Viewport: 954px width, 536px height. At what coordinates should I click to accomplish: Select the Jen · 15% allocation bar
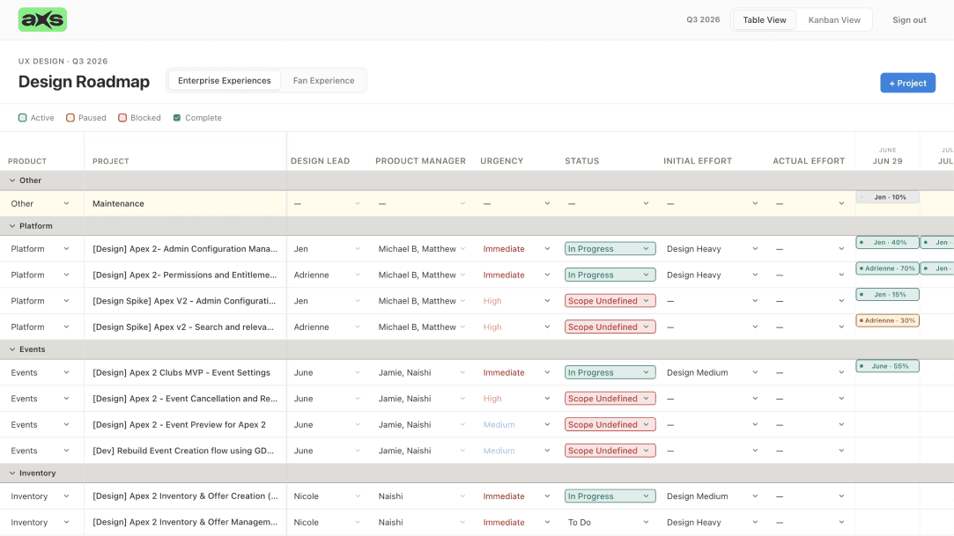(x=887, y=294)
